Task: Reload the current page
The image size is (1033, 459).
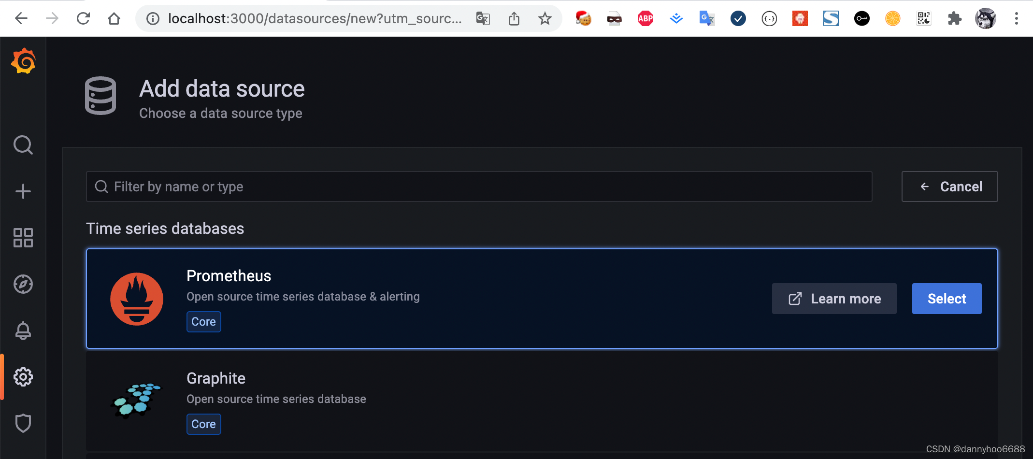Action: 83,18
